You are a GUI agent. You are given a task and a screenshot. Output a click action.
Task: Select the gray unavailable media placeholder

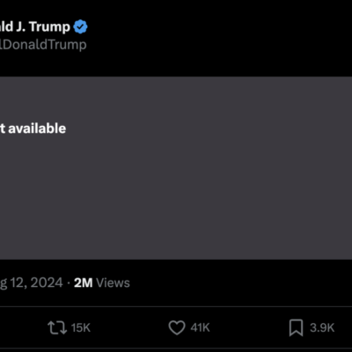tap(176, 168)
